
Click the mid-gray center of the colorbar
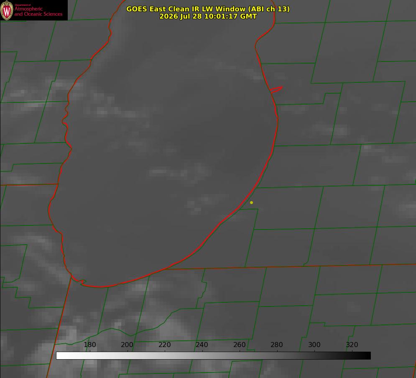click(213, 356)
